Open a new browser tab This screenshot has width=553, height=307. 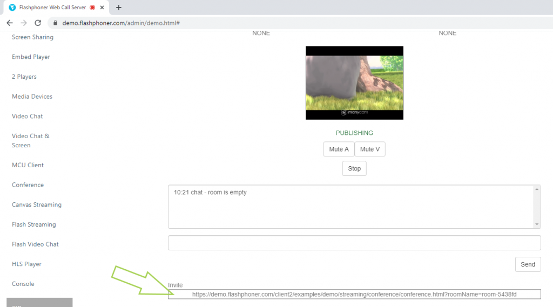118,8
